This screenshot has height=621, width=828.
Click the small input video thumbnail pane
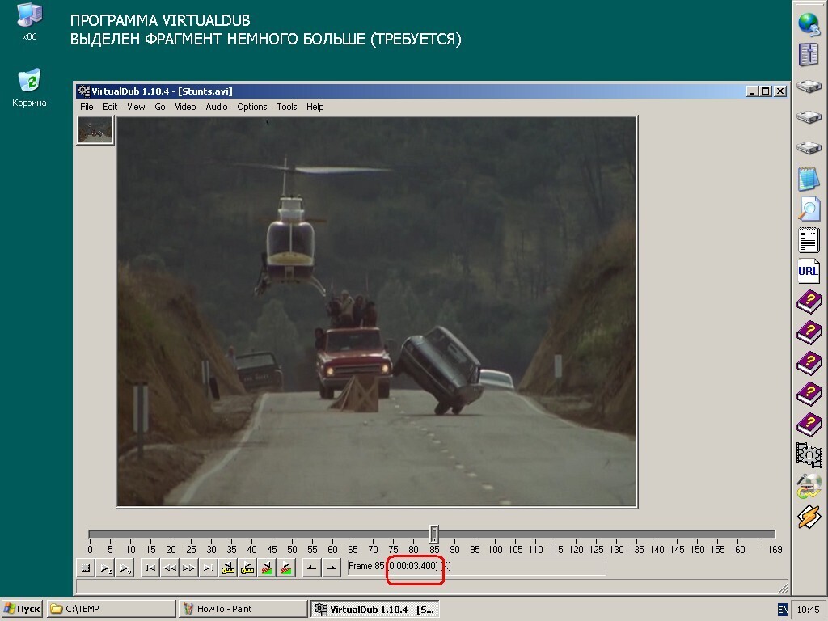tap(95, 130)
